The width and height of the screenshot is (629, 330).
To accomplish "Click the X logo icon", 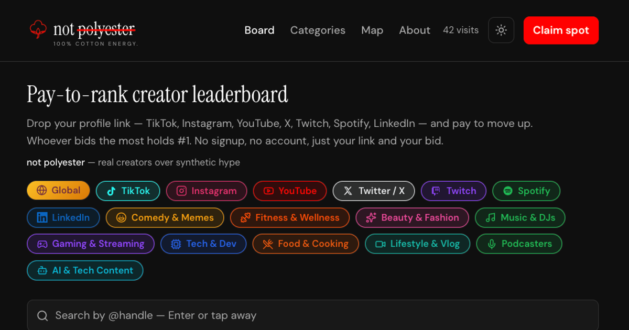I will pyautogui.click(x=348, y=191).
